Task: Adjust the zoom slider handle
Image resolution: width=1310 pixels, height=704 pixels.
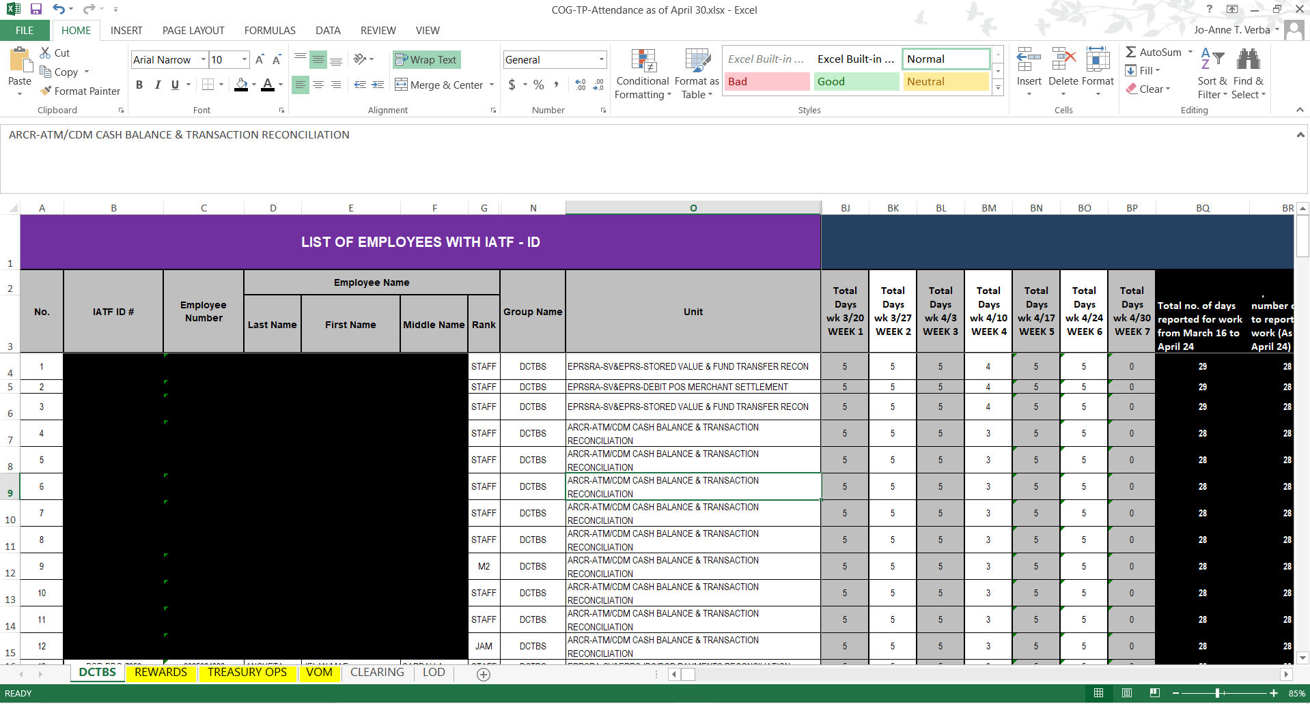Action: [x=1218, y=693]
